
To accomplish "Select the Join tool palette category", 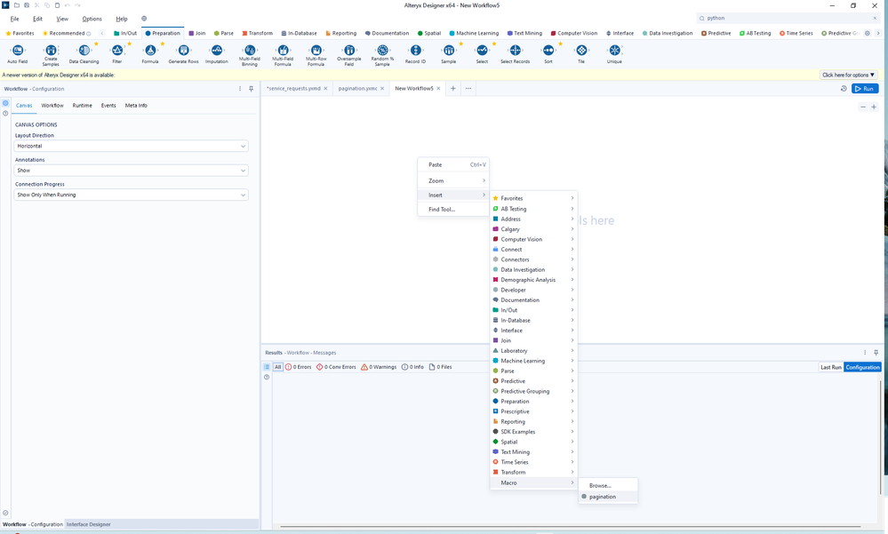I will [x=196, y=34].
